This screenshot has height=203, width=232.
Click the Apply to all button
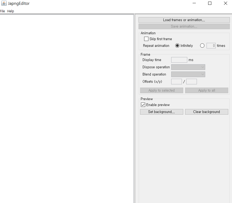[x=207, y=91]
